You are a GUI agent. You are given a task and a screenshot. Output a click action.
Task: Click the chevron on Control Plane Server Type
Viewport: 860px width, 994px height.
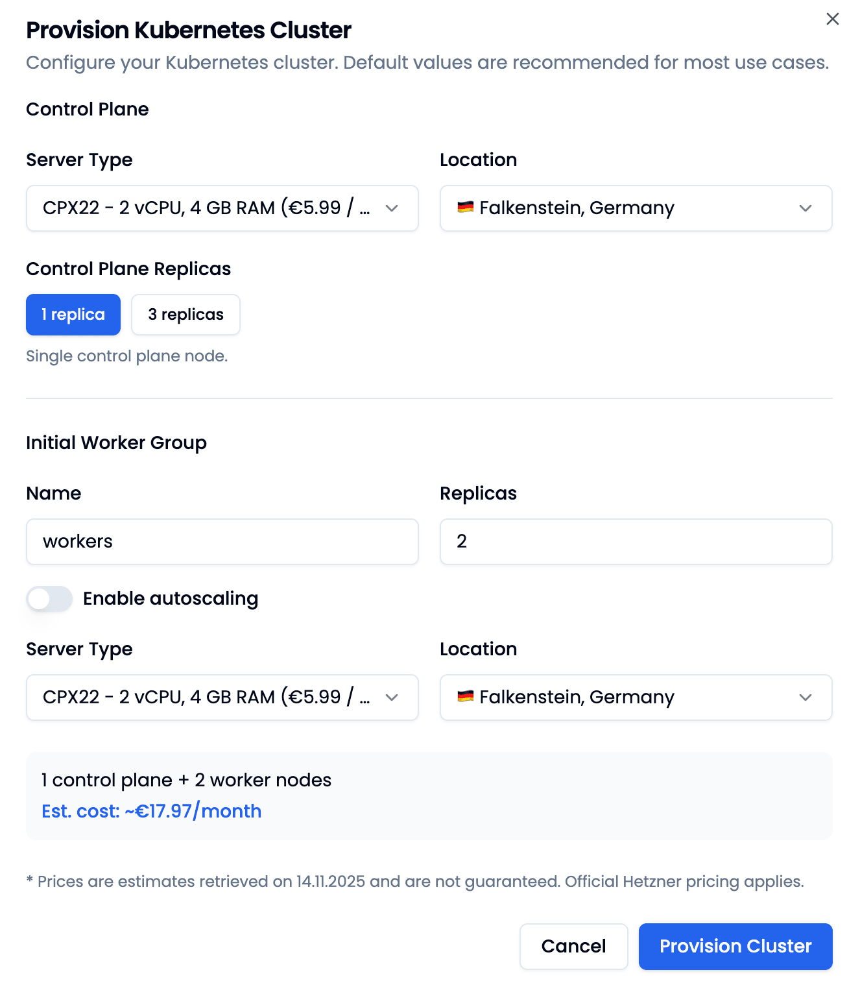[x=392, y=208]
